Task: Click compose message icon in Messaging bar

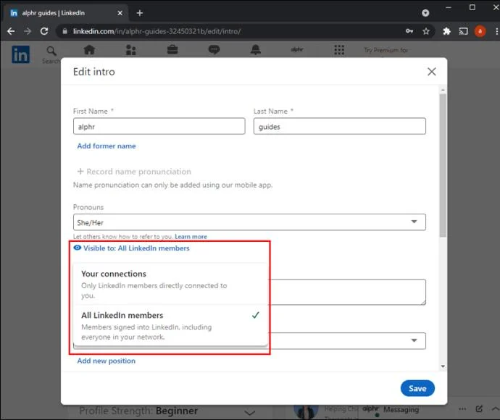Action: pos(479,409)
